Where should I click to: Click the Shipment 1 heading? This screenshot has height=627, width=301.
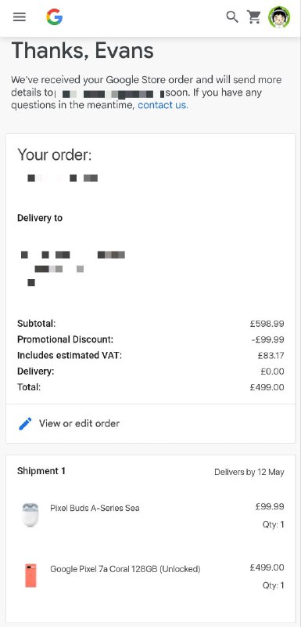41,471
